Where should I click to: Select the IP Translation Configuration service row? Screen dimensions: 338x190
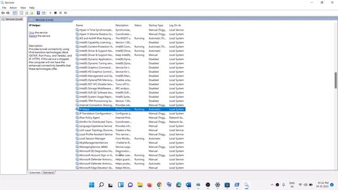(x=130, y=113)
